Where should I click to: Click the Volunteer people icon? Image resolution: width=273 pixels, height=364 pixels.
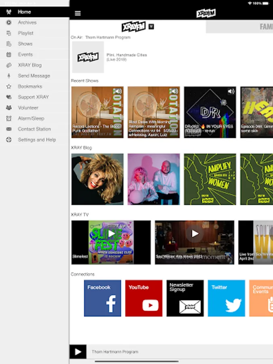pos(9,108)
